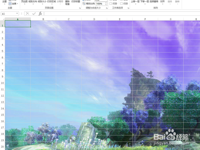200x150 pixels.
Task: Adjust the 100% scale stepper arrows
Action: tap(106, 4)
